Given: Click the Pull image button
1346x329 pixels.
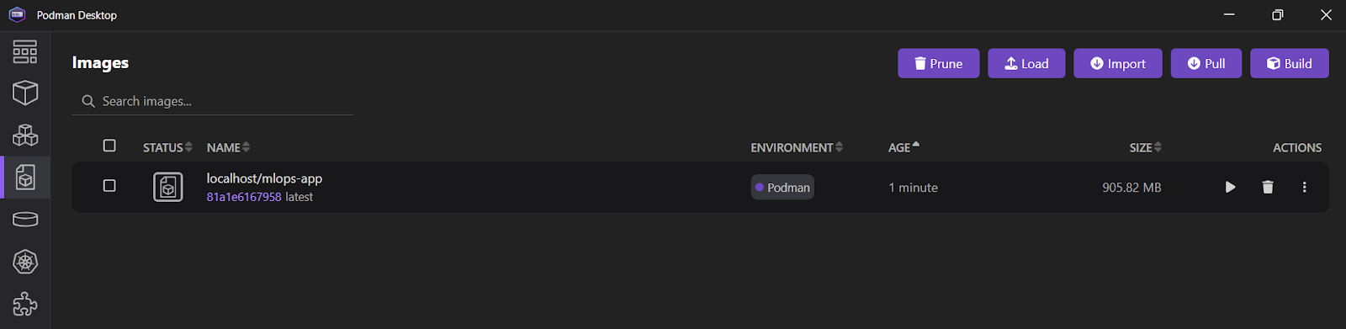Looking at the screenshot, I should tap(1206, 63).
